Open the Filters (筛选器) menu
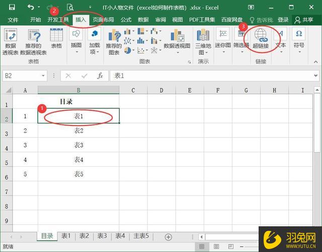The image size is (322, 252). (x=241, y=41)
